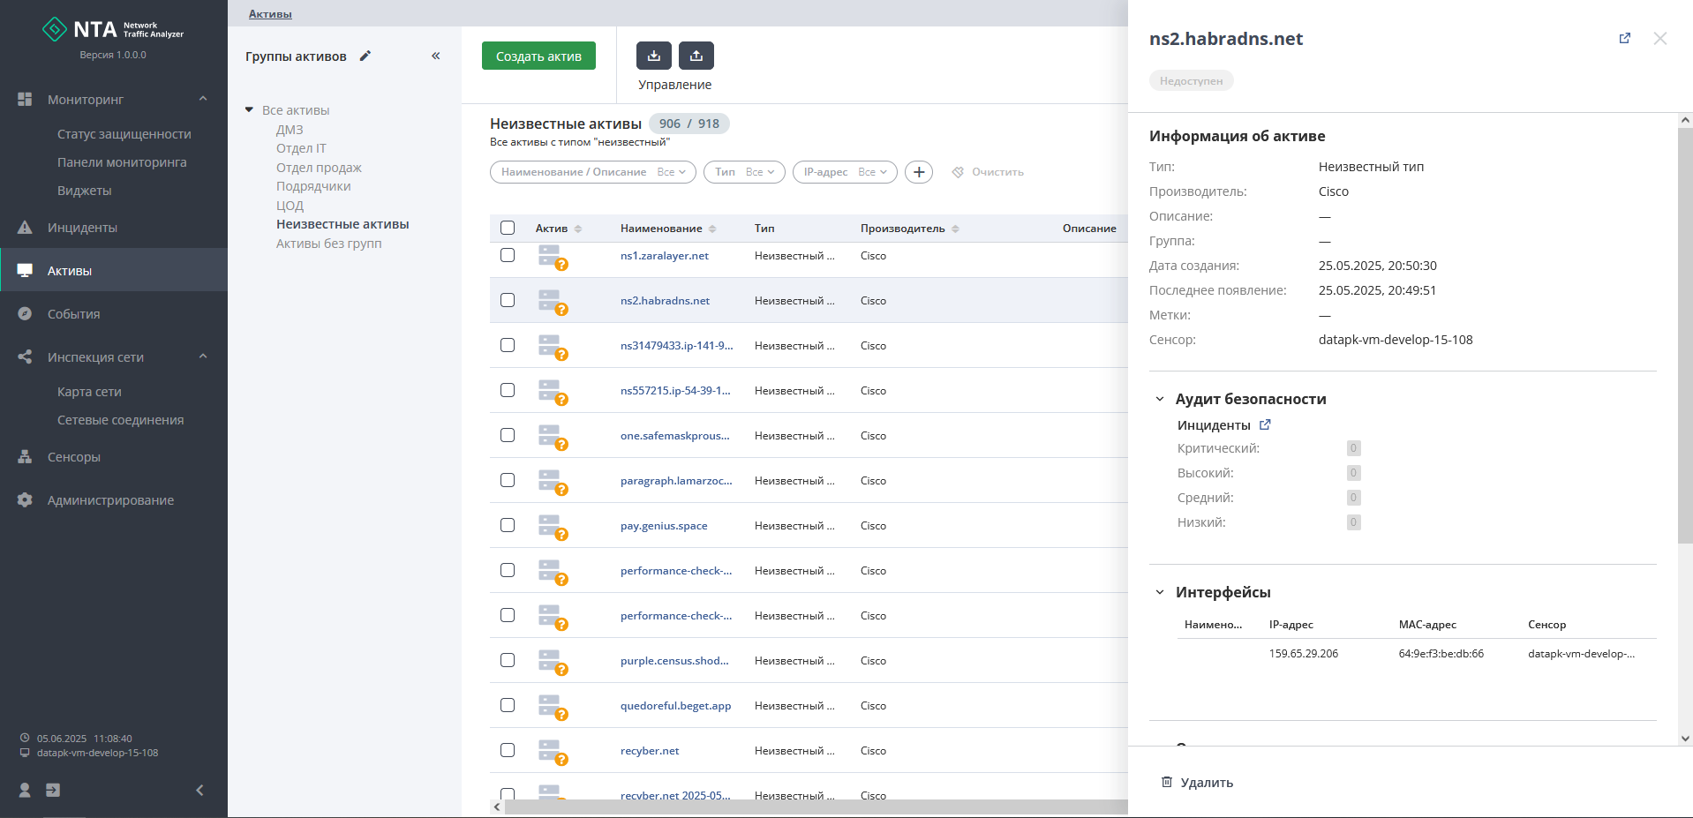
Task: Click the trash icon to delete the asset
Action: pos(1167,782)
